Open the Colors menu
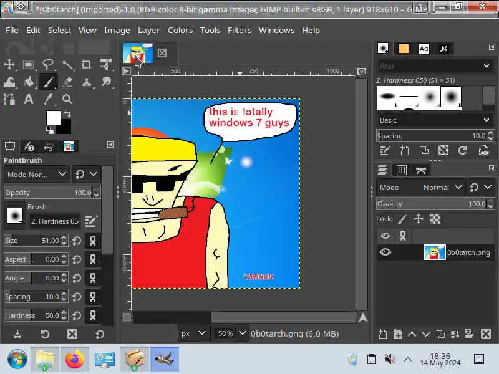The image size is (499, 374). click(x=180, y=30)
